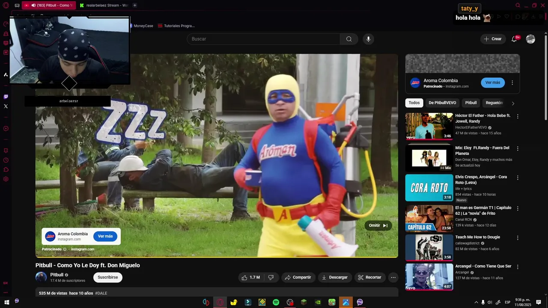Open the YouTube account avatar menu
The width and height of the screenshot is (548, 308).
(530, 39)
